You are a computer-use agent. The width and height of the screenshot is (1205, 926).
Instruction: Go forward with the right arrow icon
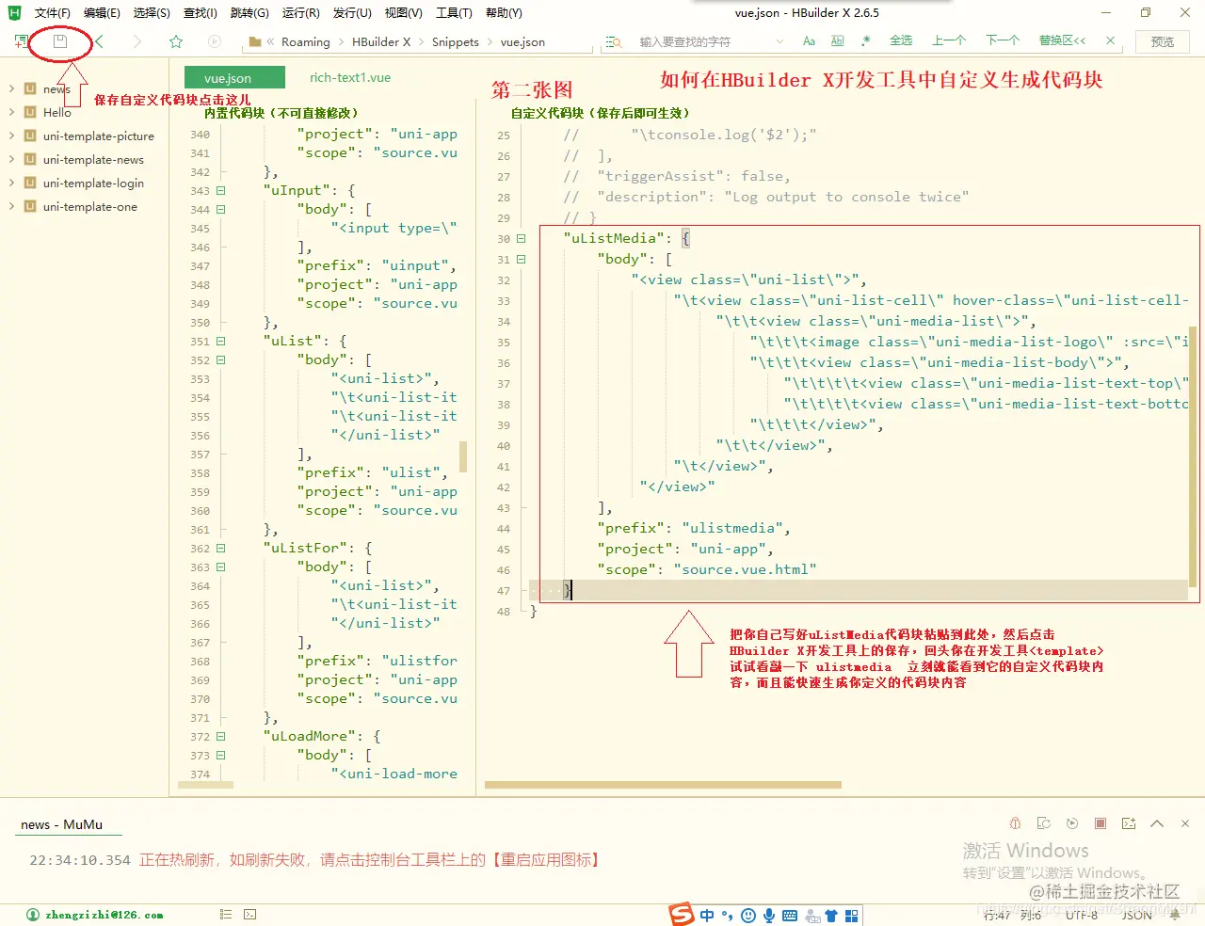click(x=137, y=41)
